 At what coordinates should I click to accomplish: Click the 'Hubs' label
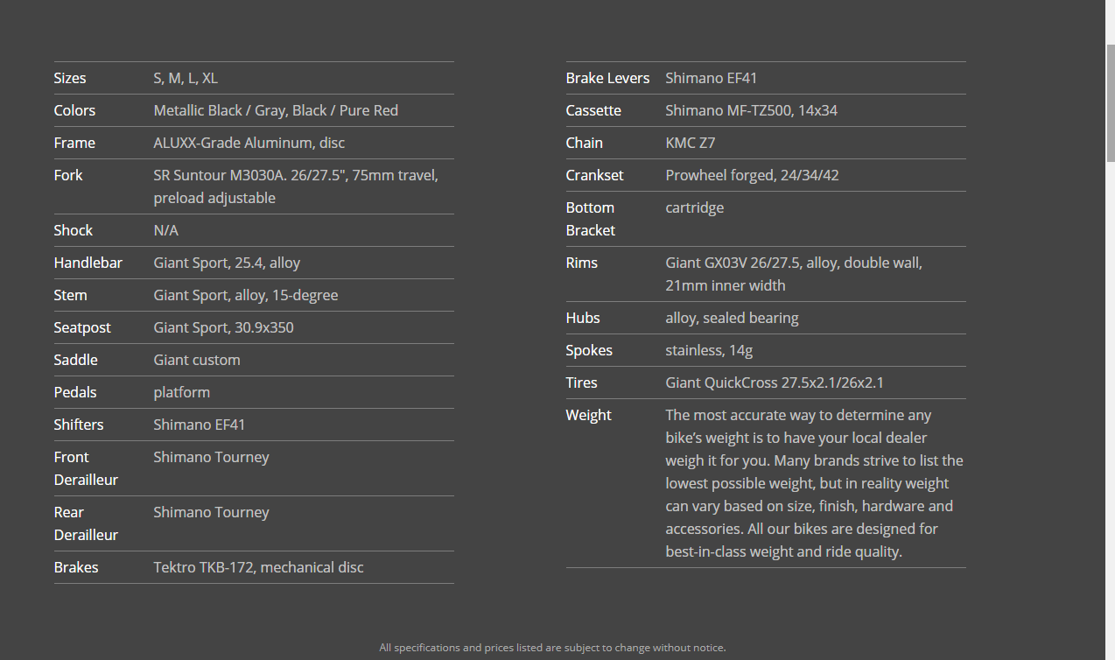click(x=583, y=318)
